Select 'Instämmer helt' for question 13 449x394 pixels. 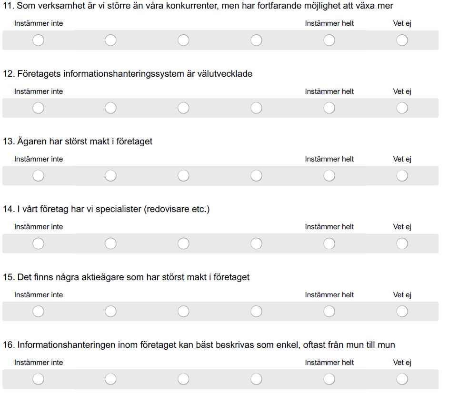329,176
